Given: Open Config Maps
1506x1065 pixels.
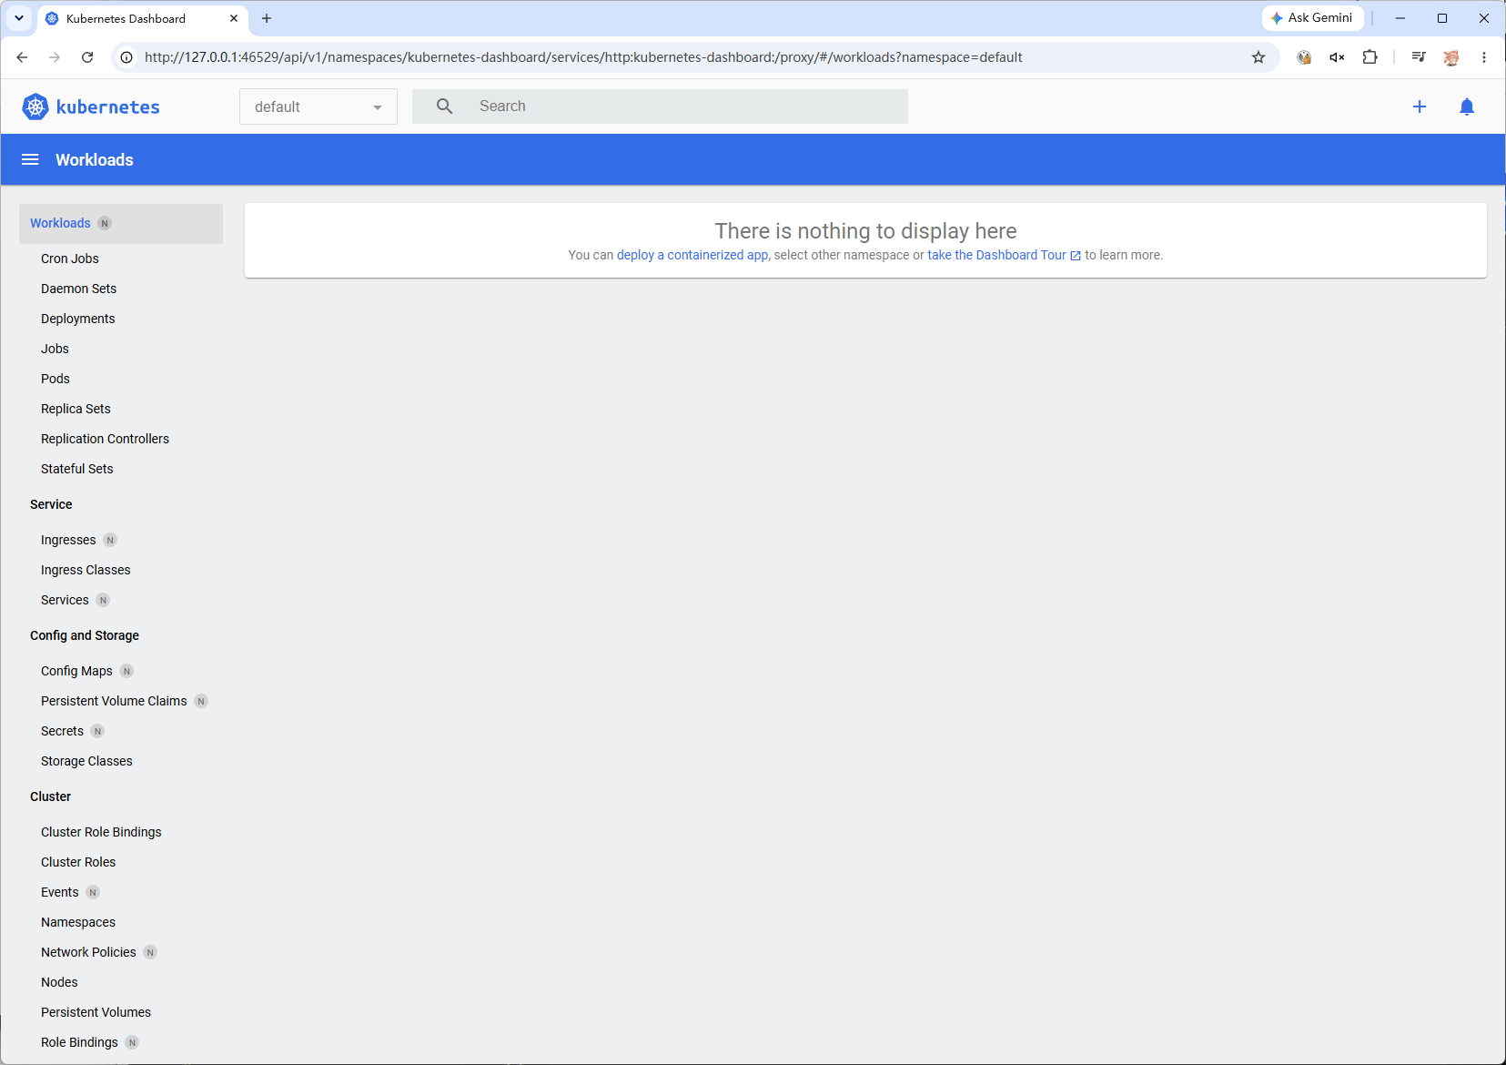Looking at the screenshot, I should (x=76, y=671).
